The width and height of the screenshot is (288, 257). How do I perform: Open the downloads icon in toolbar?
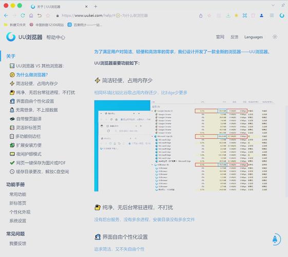point(228,15)
